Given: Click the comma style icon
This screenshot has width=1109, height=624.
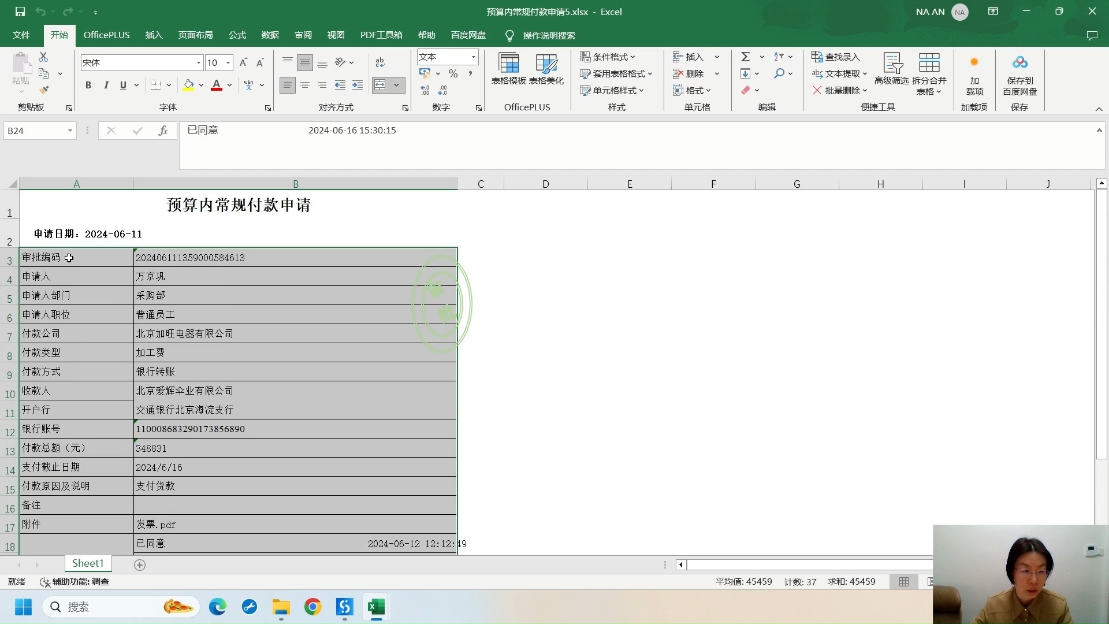Looking at the screenshot, I should pyautogui.click(x=470, y=73).
